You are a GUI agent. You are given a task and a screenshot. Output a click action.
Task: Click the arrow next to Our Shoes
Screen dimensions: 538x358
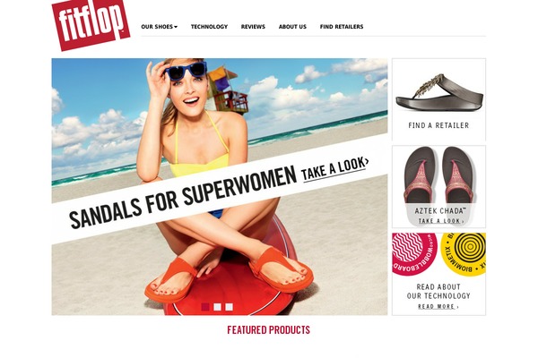tap(176, 27)
